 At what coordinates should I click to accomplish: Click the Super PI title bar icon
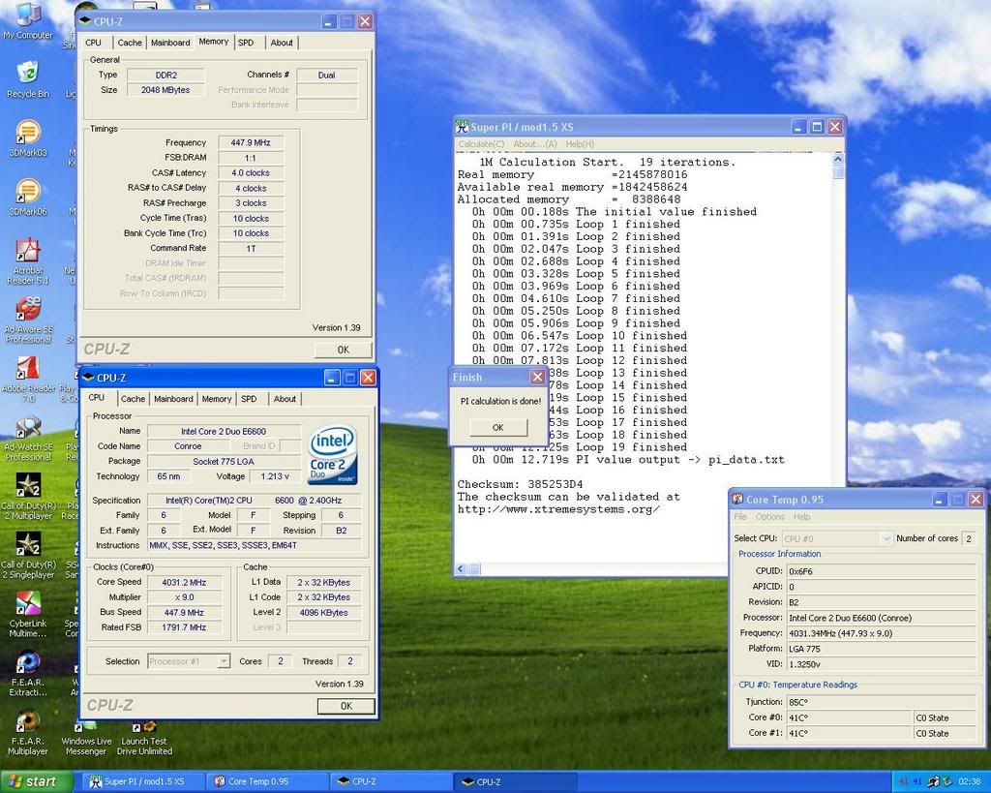click(x=462, y=127)
